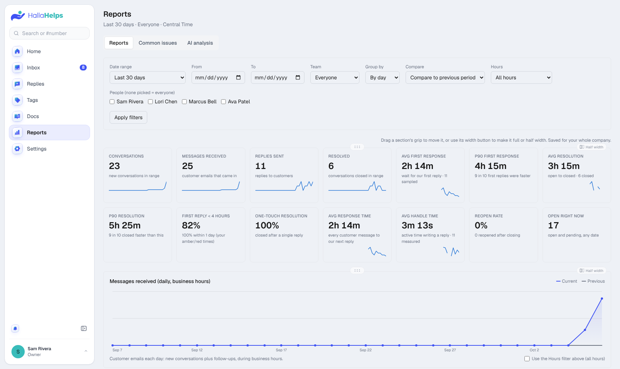Toggle the Previous series legend
The image size is (620, 369).
pyautogui.click(x=593, y=281)
